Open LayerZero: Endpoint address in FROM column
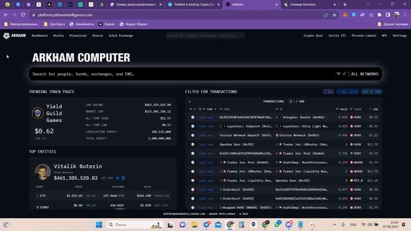This screenshot has width=411, height=231. tap(250, 126)
